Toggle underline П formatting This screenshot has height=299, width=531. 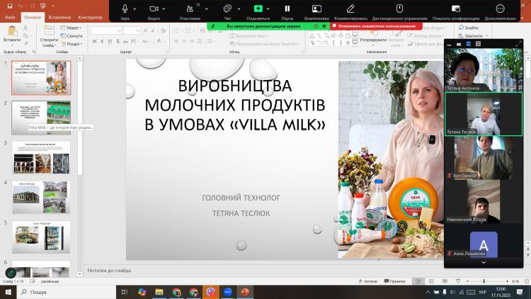[x=110, y=41]
